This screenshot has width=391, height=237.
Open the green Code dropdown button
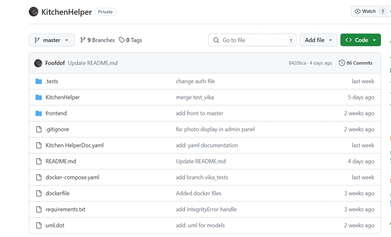tap(360, 40)
